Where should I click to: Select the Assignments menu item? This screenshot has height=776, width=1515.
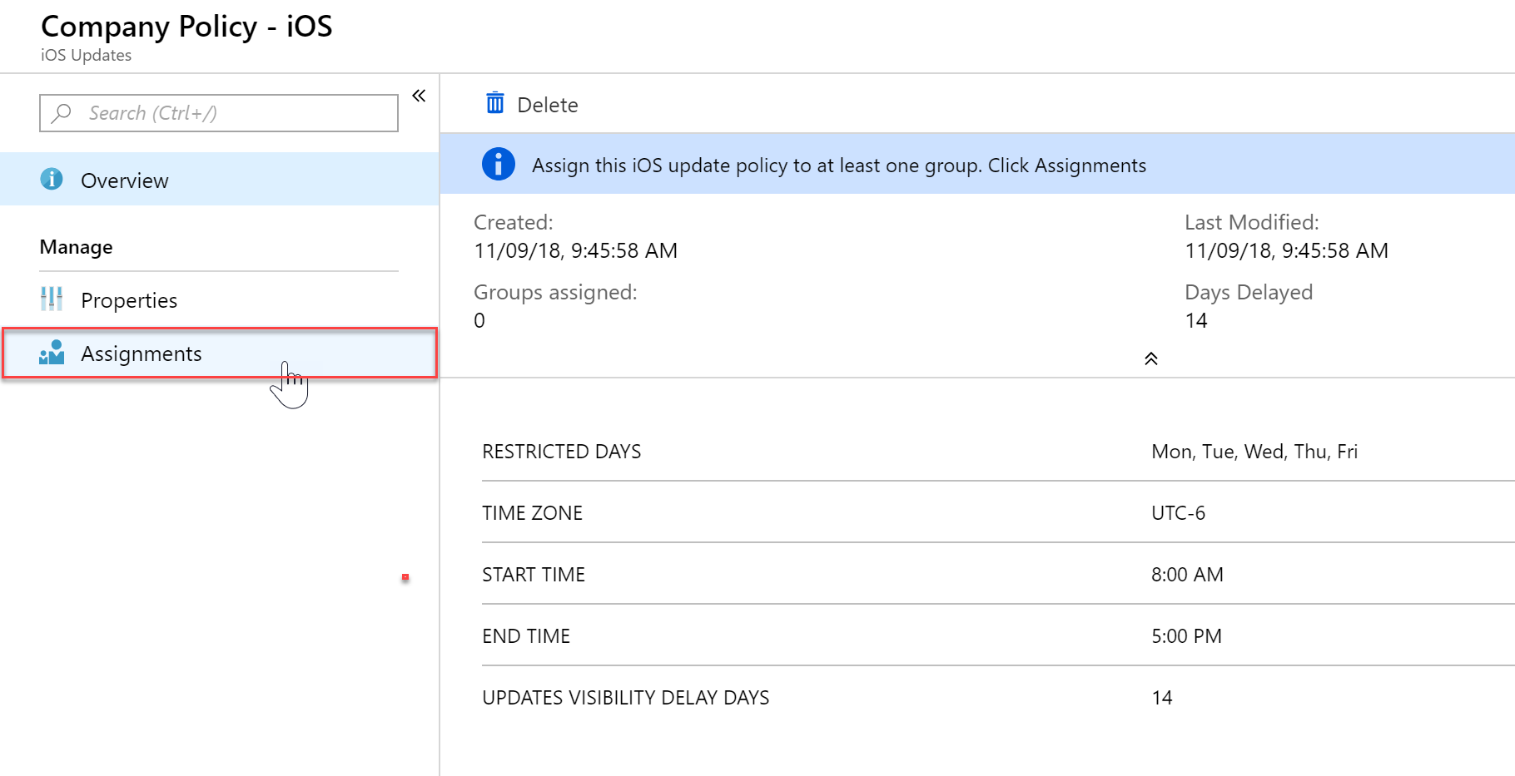coord(220,353)
